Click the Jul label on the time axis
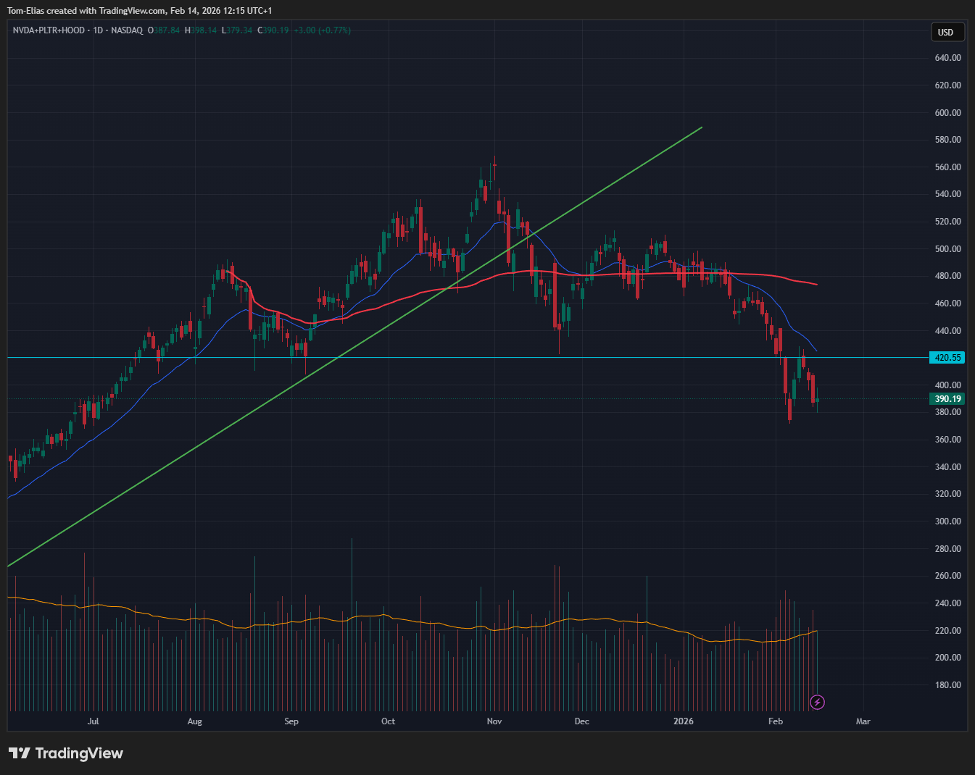 (93, 721)
